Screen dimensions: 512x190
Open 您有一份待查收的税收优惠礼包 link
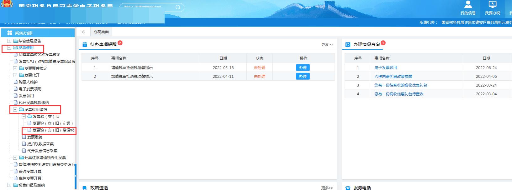point(401,85)
